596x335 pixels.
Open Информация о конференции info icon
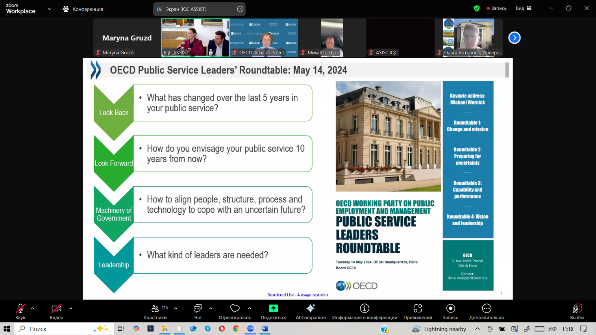point(365,308)
